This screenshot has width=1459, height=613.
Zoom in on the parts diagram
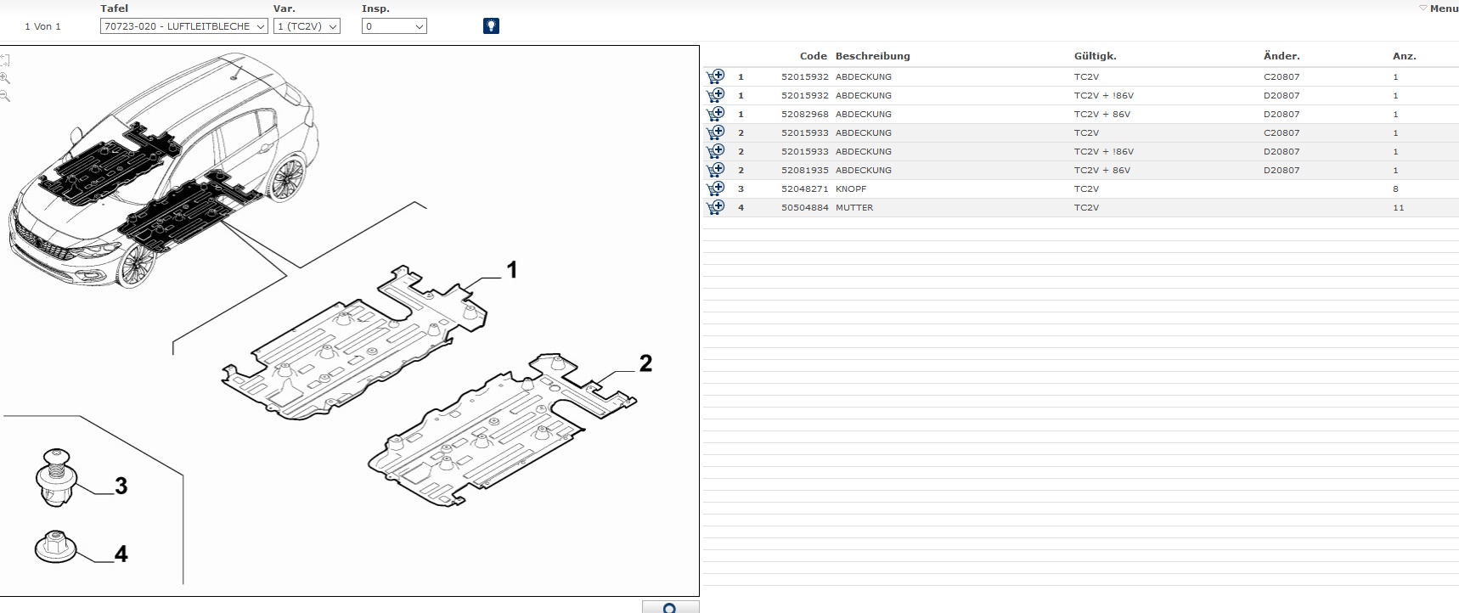pyautogui.click(x=5, y=78)
